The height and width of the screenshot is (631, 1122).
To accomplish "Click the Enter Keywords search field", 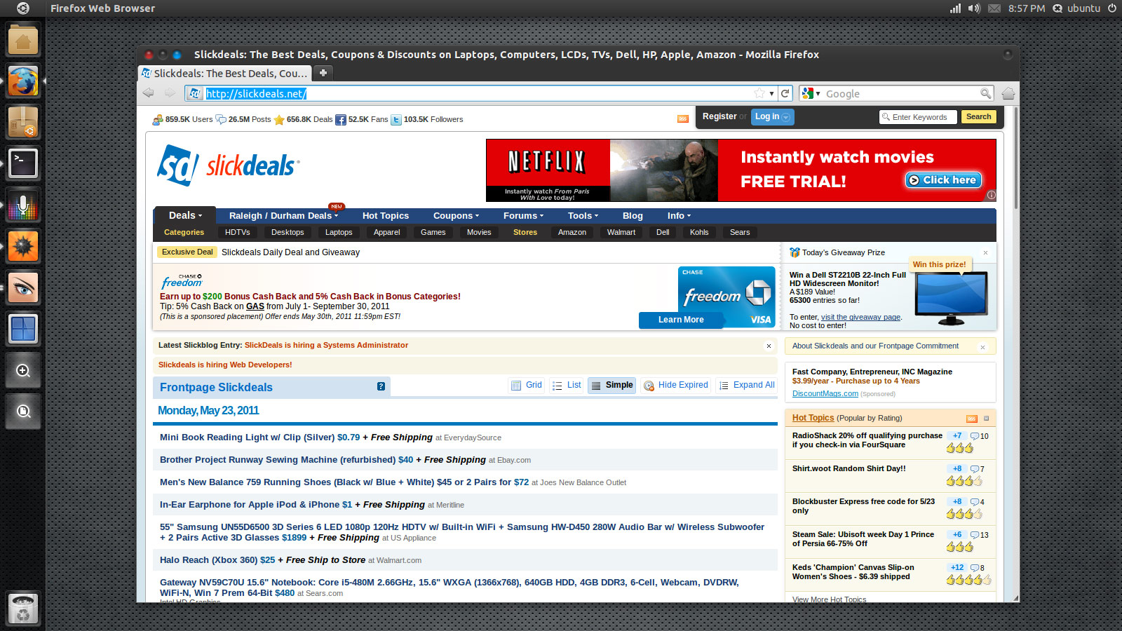I will [x=918, y=117].
